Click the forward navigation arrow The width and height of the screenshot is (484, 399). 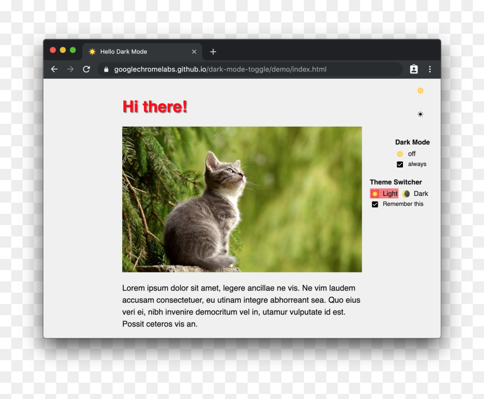tap(70, 69)
